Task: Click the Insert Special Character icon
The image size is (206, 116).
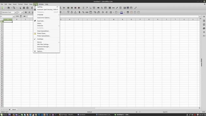Action: point(110,8)
